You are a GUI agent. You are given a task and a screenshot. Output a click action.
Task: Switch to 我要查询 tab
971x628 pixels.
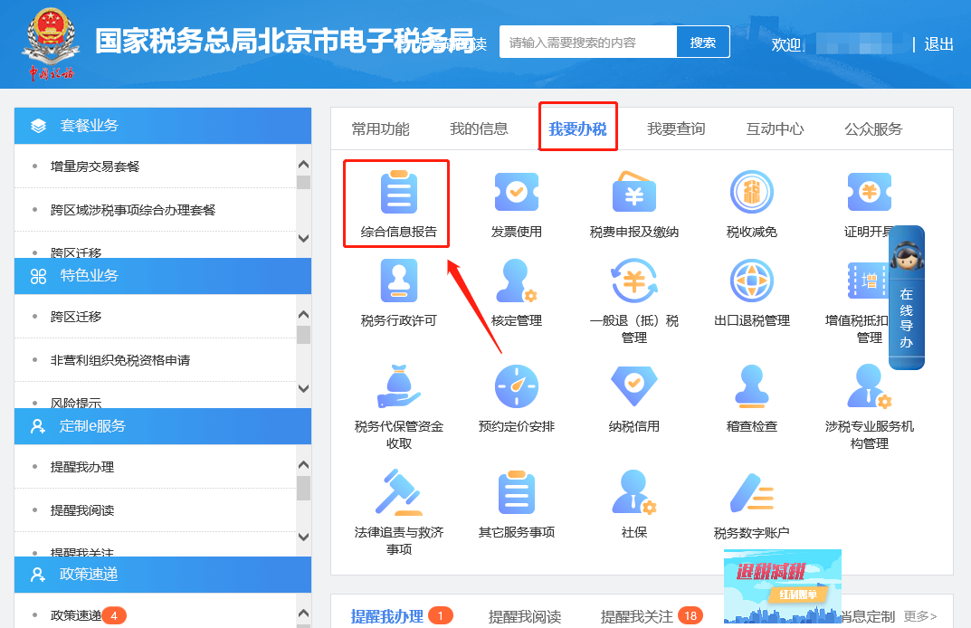676,128
